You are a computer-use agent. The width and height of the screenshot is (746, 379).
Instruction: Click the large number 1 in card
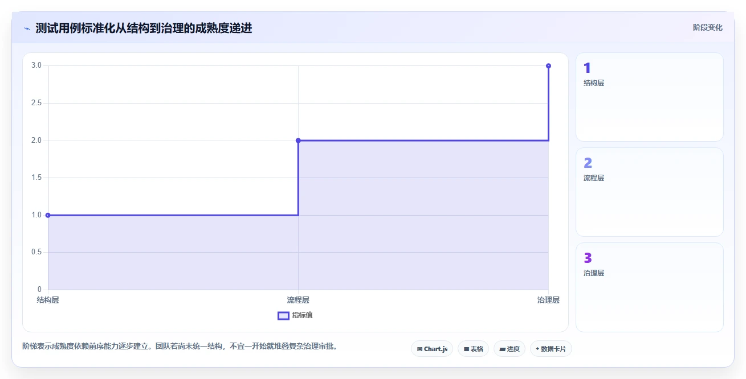pyautogui.click(x=587, y=68)
